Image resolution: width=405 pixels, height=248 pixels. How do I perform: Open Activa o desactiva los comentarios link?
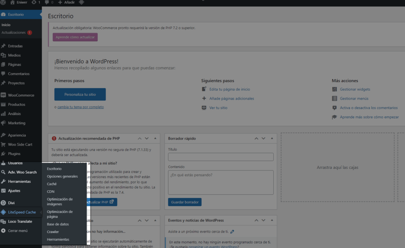(369, 108)
